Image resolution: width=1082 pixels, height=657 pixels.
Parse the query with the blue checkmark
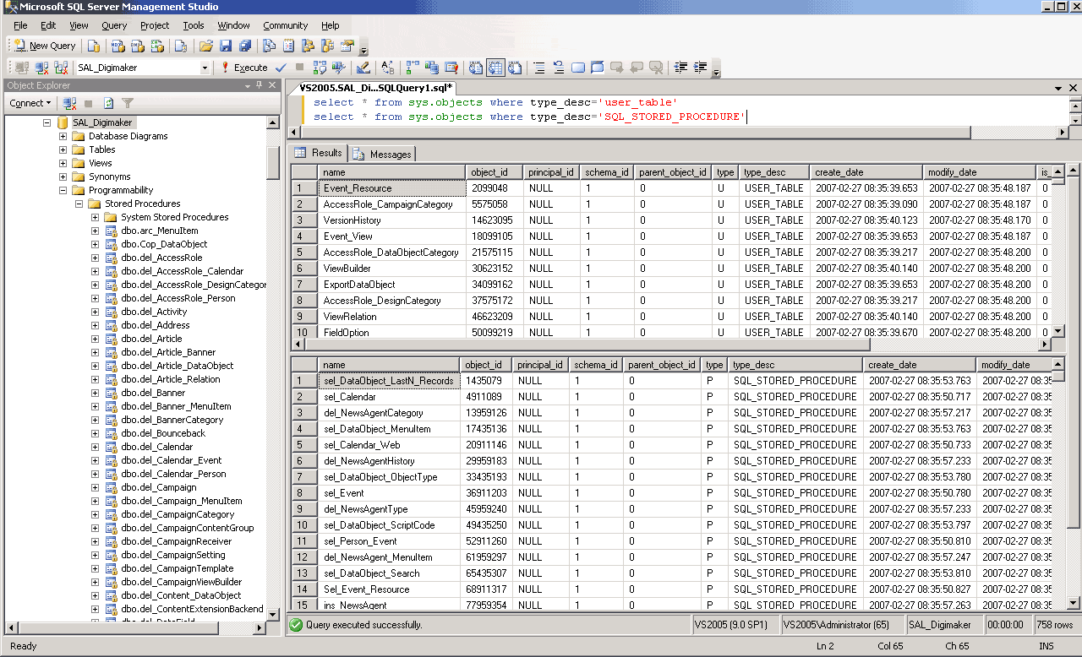click(x=281, y=68)
